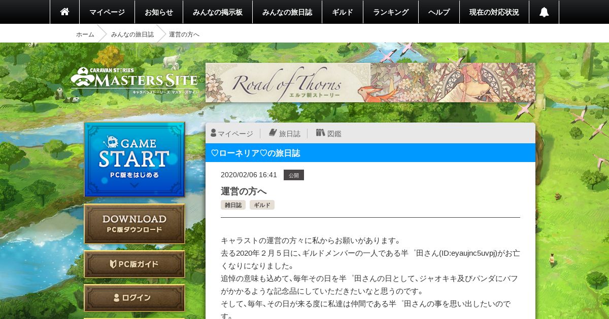Select 運営の方へ breadcrumb text
This screenshot has height=319, width=609.
click(x=184, y=34)
